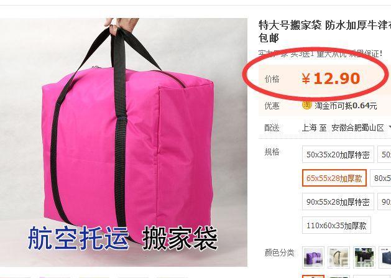This screenshot has height=278, width=391.
Task: Click the ¥12.90 price figure
Action: point(331,78)
